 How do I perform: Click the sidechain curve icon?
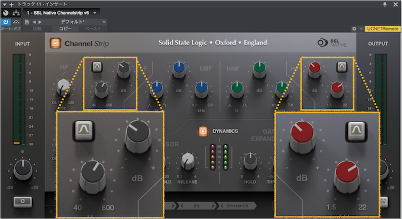[16, 22]
